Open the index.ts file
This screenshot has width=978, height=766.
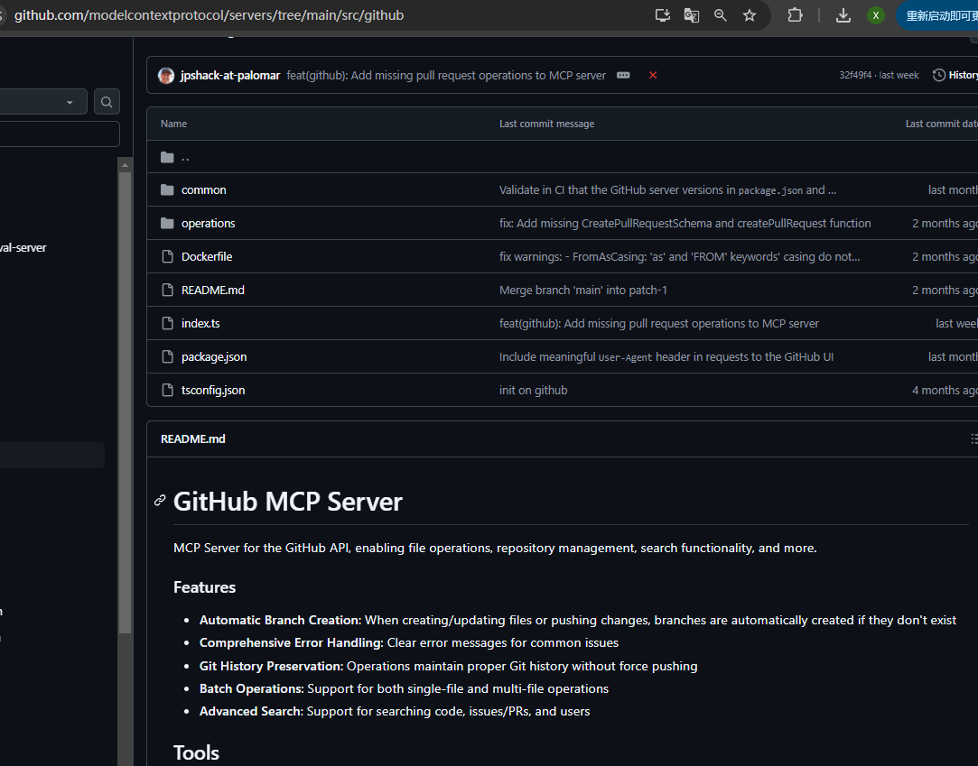click(200, 324)
